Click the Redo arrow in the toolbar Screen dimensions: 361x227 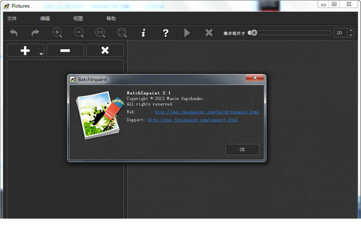(35, 33)
